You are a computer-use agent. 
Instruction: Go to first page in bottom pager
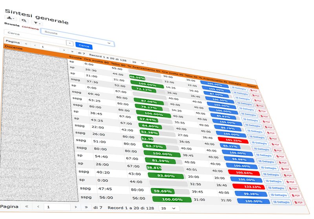pyautogui.click(x=27, y=206)
